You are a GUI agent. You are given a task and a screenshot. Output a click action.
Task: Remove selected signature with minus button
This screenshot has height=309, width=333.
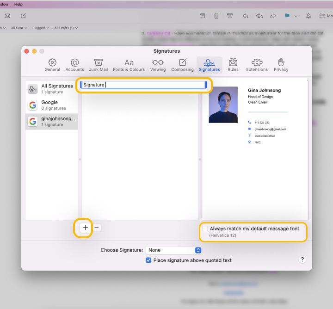97,228
